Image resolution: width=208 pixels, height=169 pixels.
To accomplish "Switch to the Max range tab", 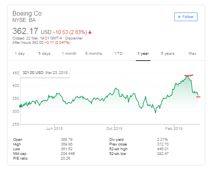I will pos(192,54).
